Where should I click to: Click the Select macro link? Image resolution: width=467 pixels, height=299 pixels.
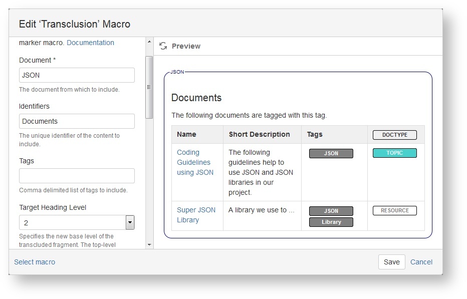coord(35,262)
